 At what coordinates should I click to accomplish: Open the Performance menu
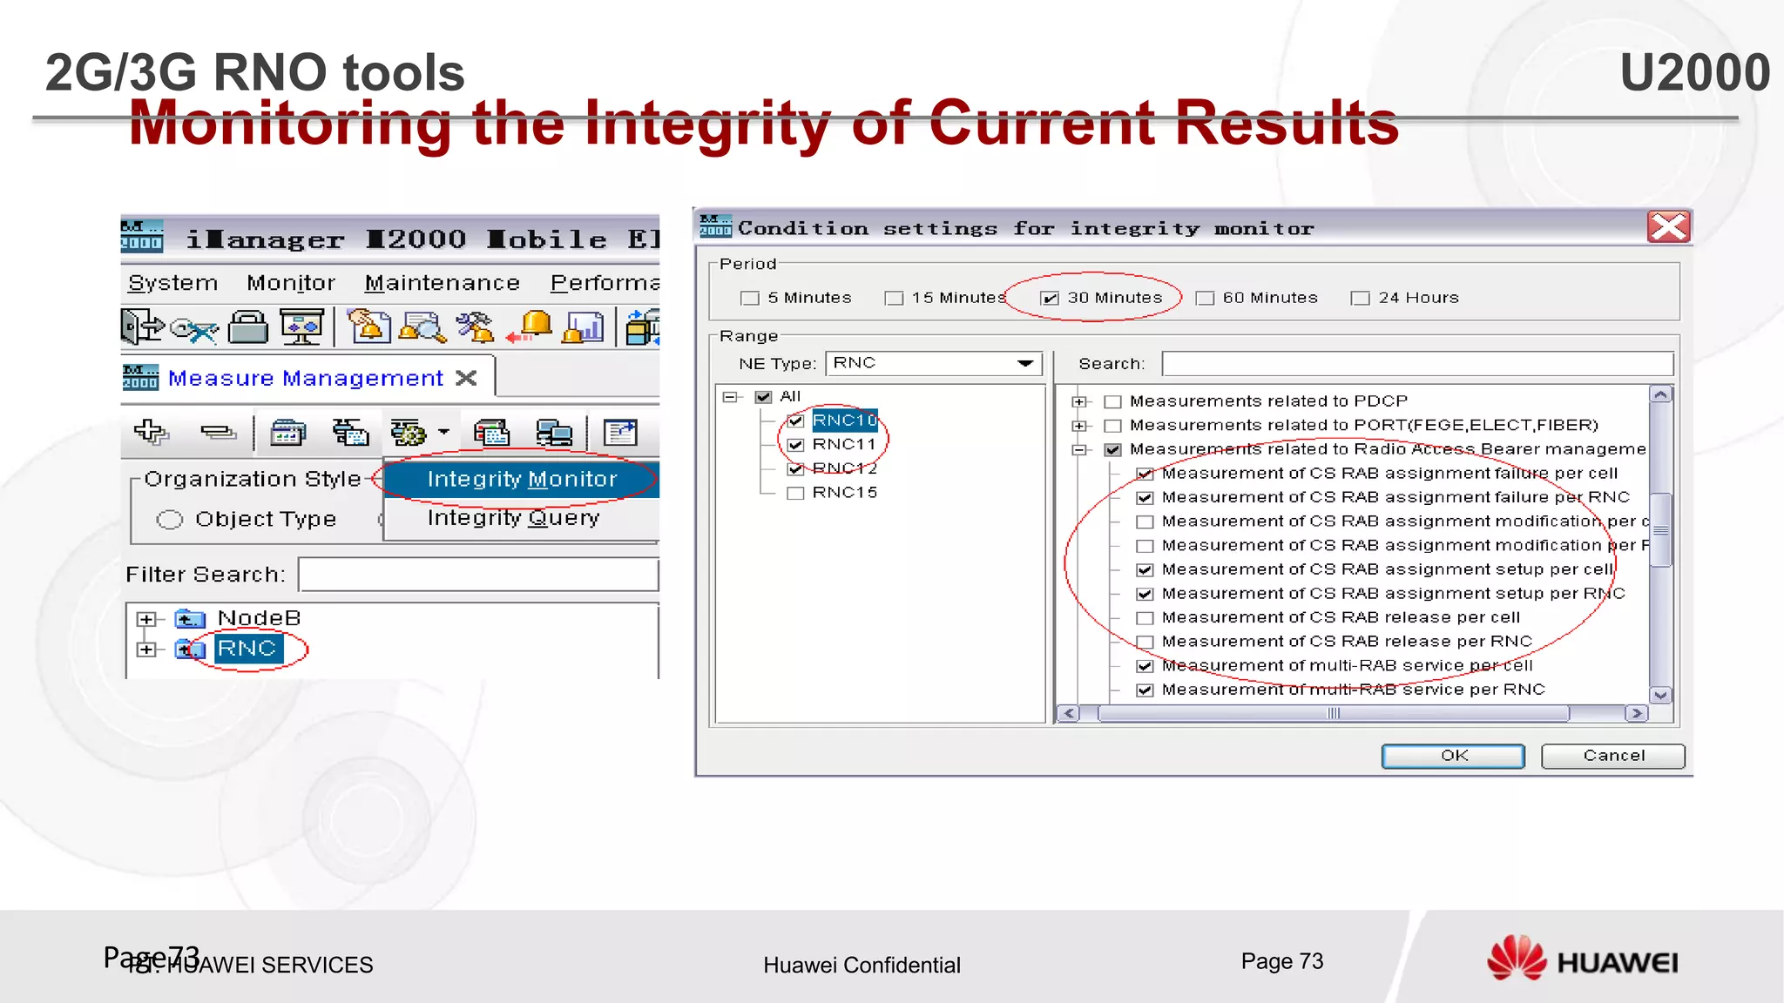coord(605,284)
